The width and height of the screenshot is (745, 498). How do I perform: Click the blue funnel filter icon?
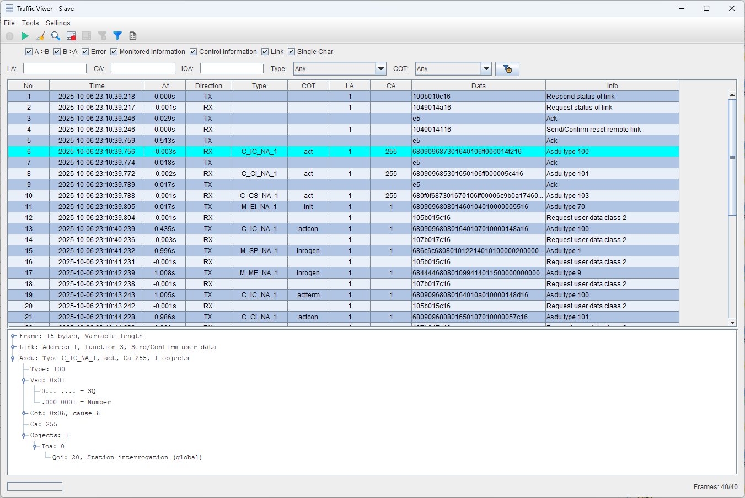coord(117,36)
